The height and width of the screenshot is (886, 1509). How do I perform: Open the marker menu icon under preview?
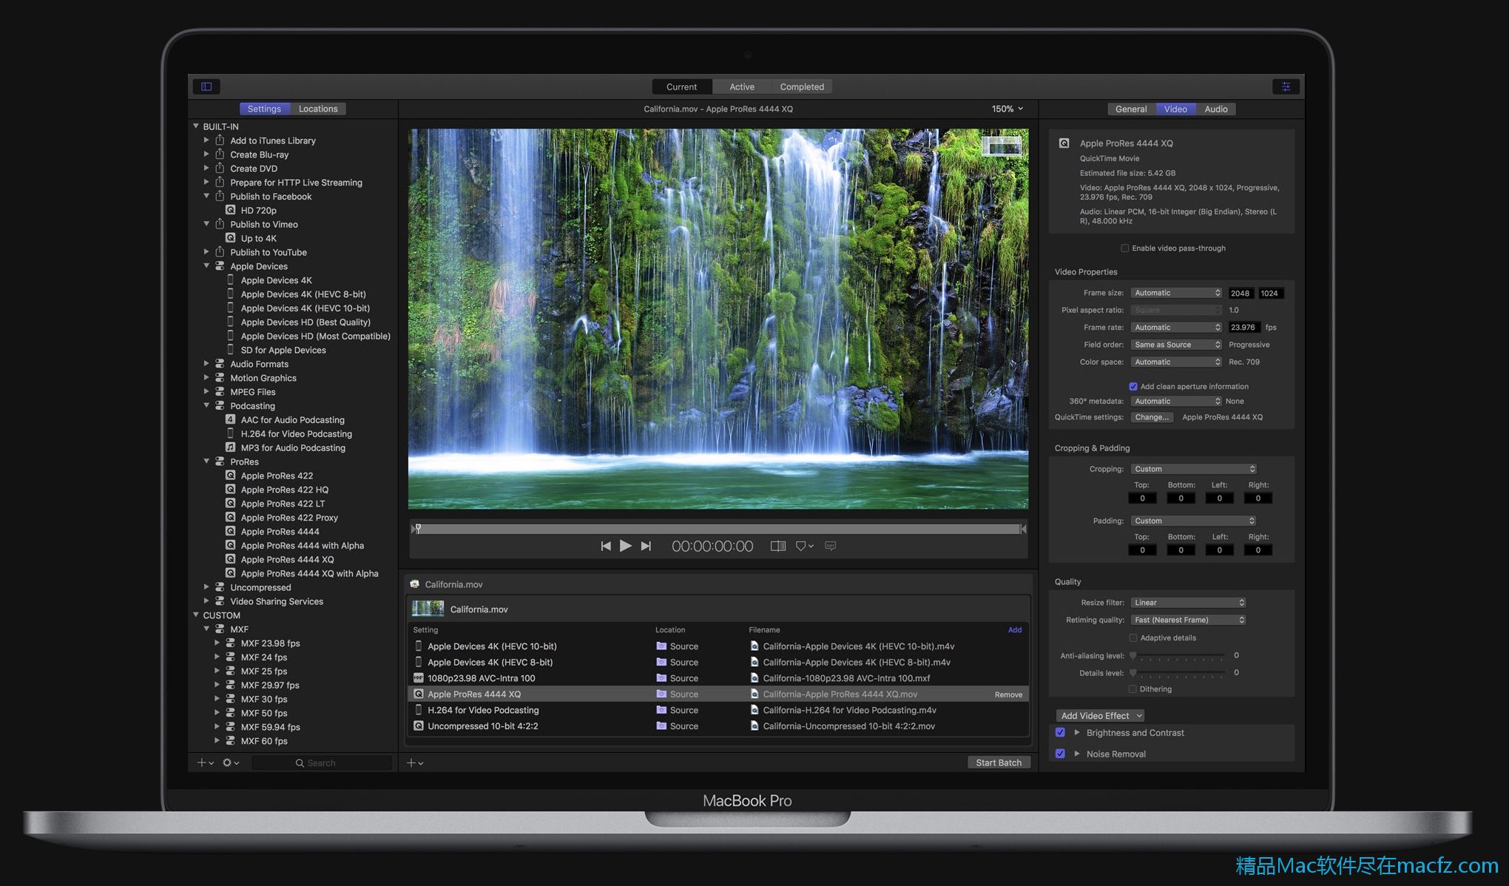pos(804,546)
